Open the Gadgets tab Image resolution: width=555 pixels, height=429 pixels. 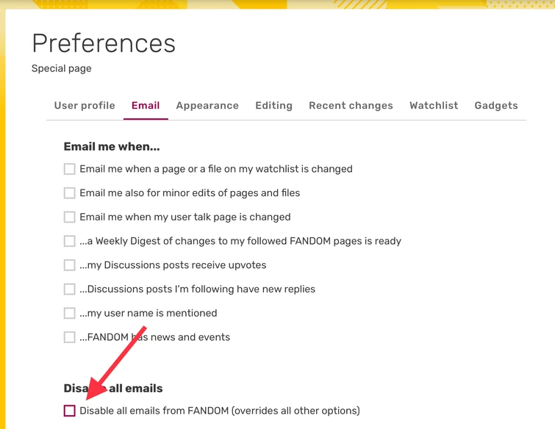click(x=496, y=105)
